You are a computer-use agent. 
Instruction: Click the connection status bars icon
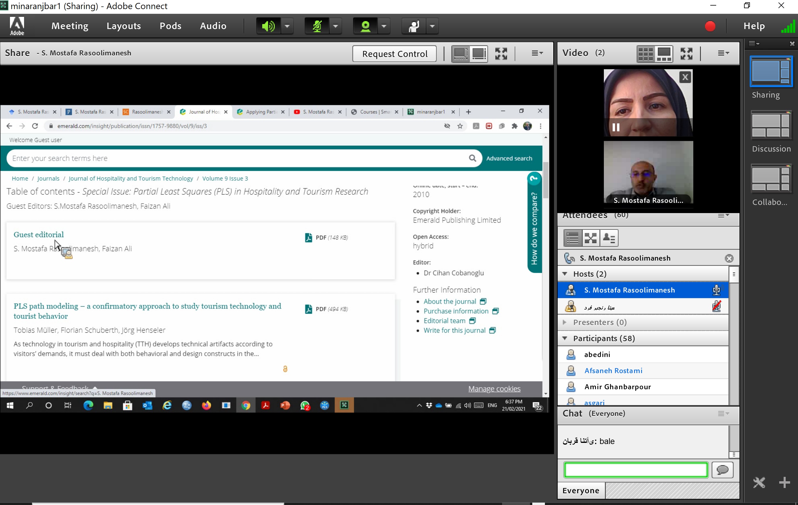[x=788, y=26]
